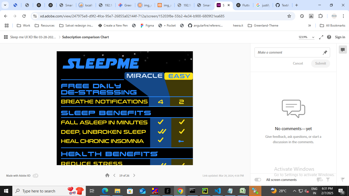349x196 pixels.
Task: Open the Chrome tab search dropdown
Action: (x=5, y=5)
